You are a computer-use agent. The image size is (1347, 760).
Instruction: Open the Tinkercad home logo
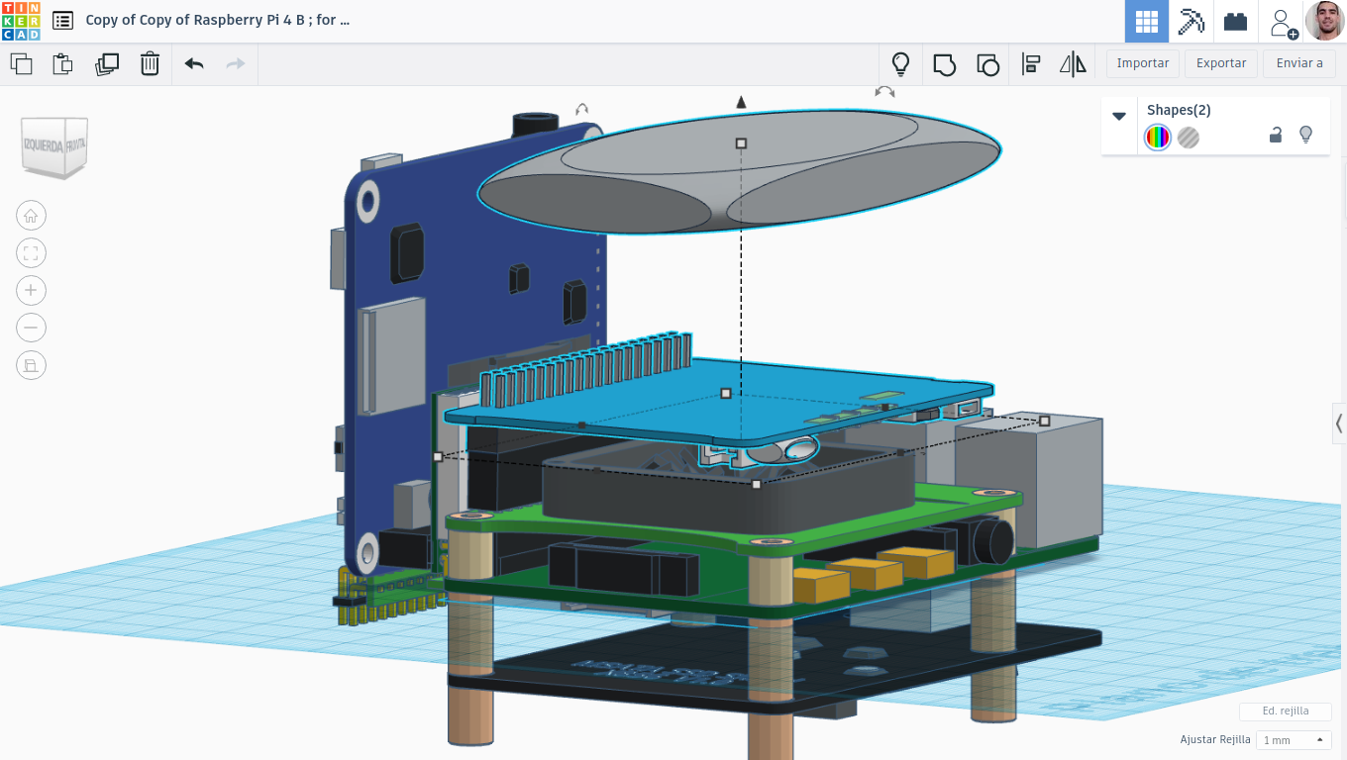coord(21,21)
